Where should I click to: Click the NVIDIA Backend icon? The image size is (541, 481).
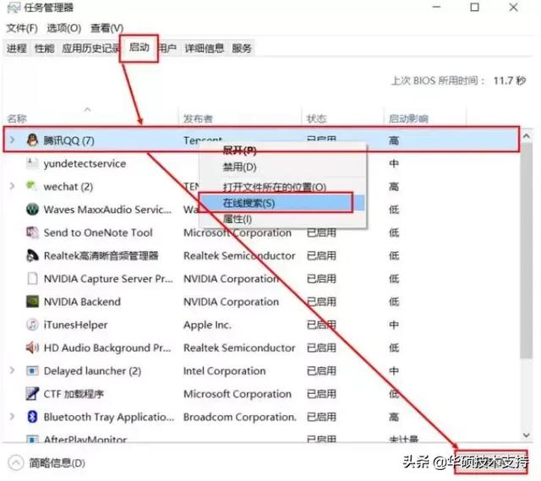32,302
